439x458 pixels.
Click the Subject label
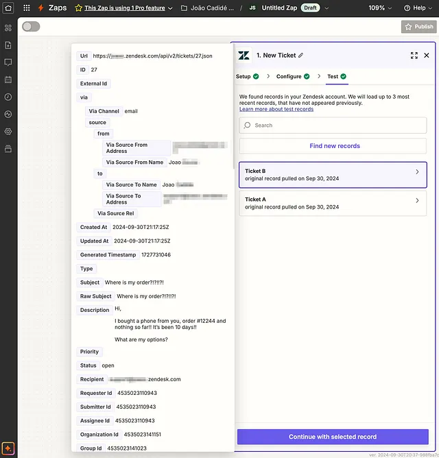point(90,282)
